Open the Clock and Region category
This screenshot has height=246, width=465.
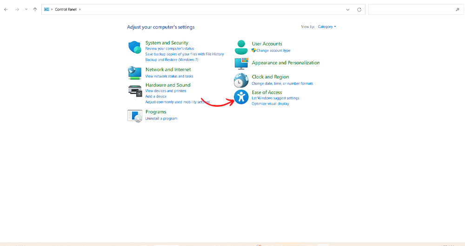[x=270, y=77]
